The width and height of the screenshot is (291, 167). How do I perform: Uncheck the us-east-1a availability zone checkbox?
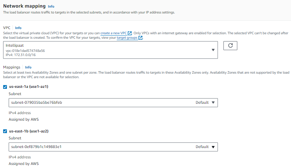5,87
